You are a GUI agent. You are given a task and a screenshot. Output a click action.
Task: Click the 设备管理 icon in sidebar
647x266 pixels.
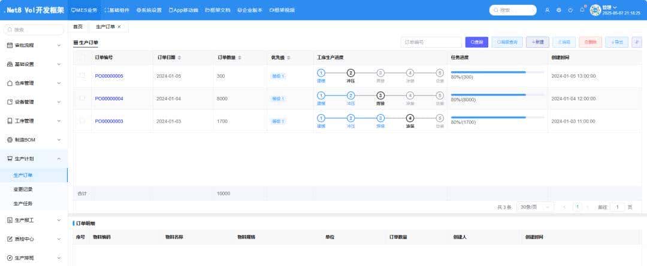pyautogui.click(x=10, y=102)
